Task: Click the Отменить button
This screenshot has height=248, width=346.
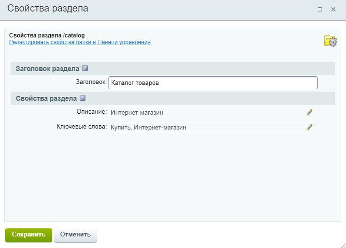Action: click(x=75, y=235)
